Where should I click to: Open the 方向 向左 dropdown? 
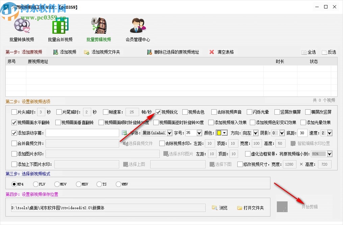256,133
